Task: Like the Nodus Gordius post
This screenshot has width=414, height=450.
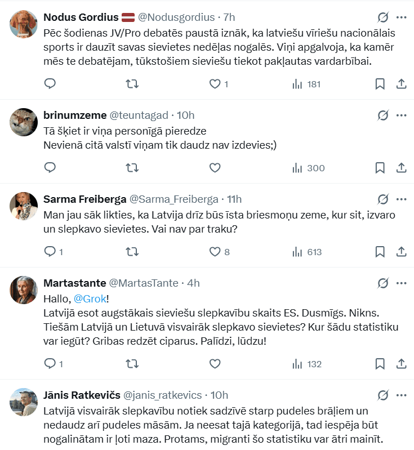Action: pyautogui.click(x=215, y=84)
